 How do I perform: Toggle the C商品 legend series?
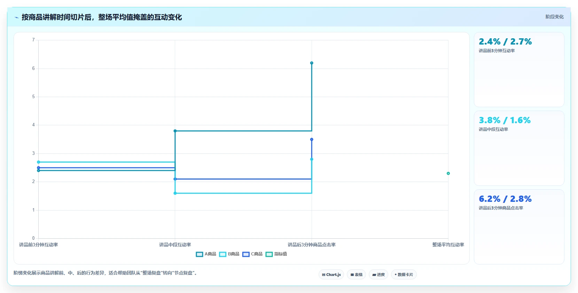252,254
